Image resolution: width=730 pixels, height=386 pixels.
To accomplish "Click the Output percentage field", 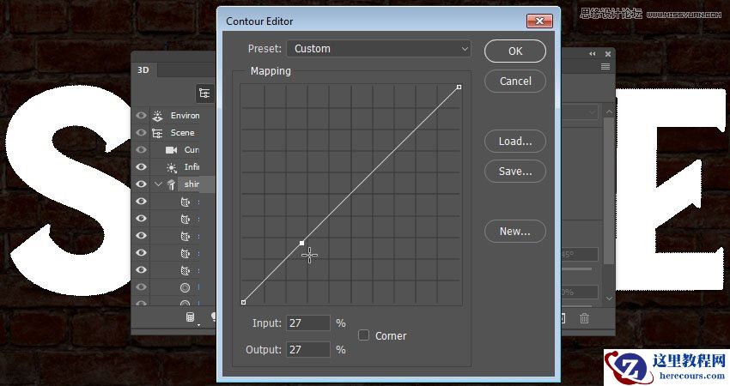I will (308, 349).
